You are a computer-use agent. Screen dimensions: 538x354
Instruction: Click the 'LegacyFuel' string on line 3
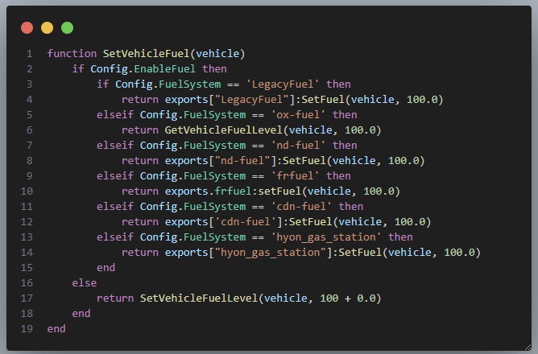[283, 84]
